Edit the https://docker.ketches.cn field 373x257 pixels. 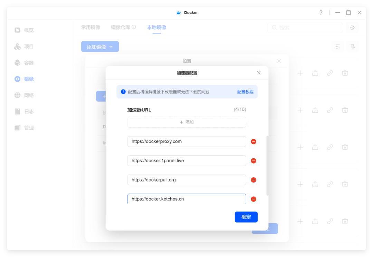(x=187, y=199)
